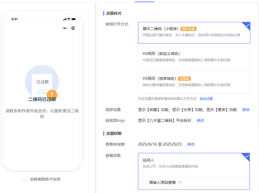Select the H5网页（自定义域名）option card
Image resolution: width=259 pixels, height=193 pixels.
(x=194, y=58)
